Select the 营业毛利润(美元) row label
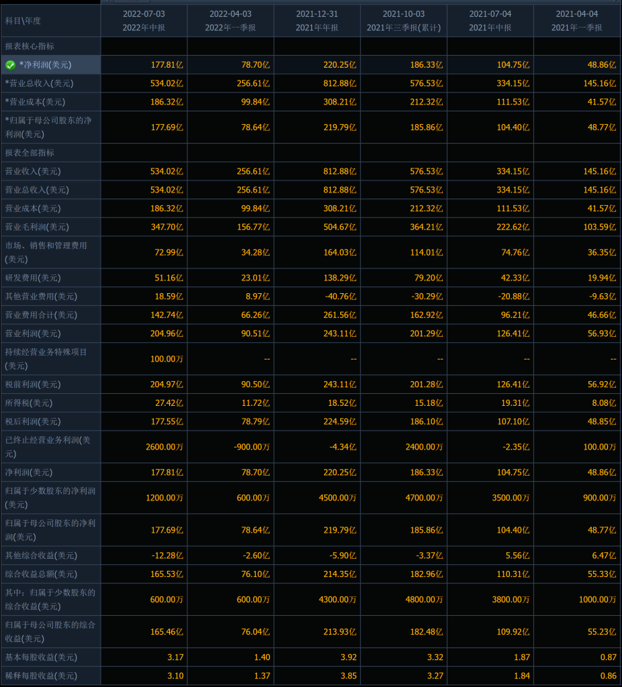The width and height of the screenshot is (622, 687). pos(37,227)
